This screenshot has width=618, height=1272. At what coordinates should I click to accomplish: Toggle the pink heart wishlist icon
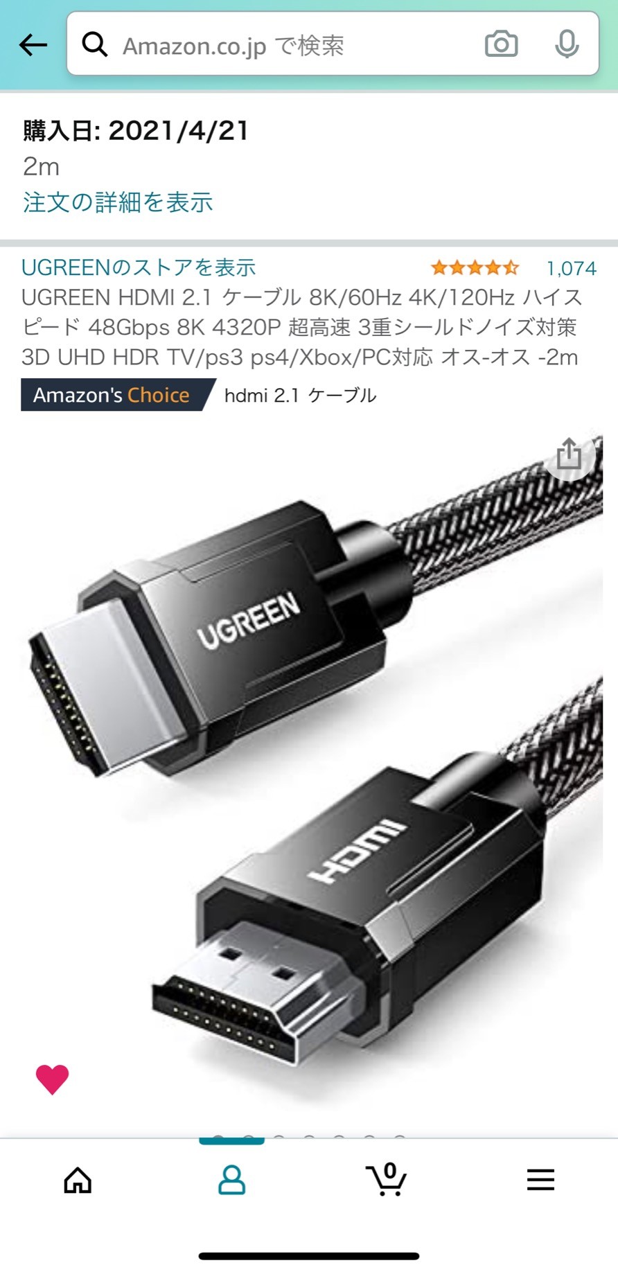click(52, 1079)
